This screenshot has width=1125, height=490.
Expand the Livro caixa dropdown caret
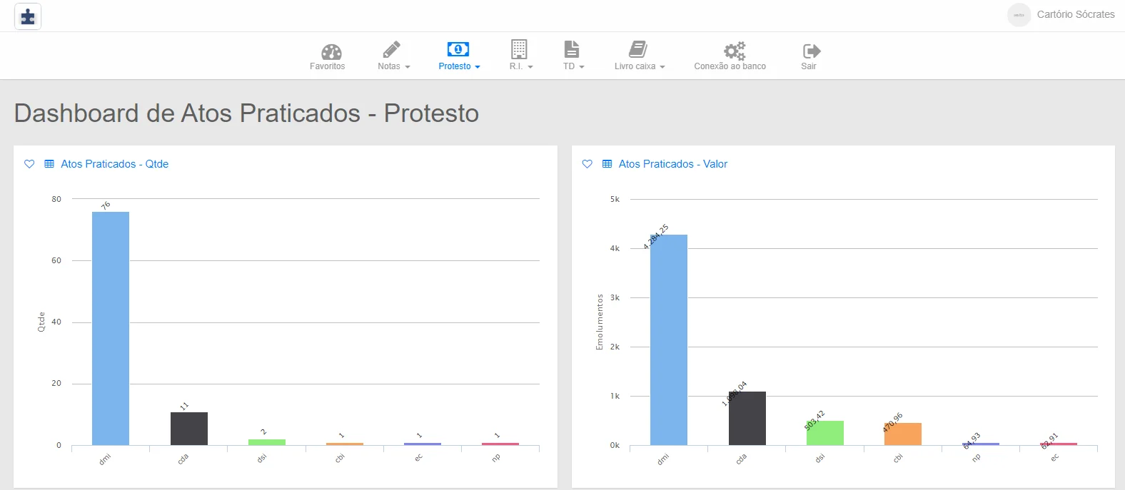tap(662, 67)
